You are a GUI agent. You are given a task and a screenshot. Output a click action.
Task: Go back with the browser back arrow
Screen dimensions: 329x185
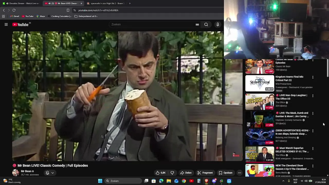tap(4, 10)
